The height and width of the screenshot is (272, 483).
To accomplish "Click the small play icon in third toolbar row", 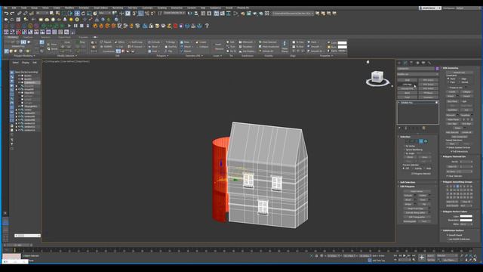I will tap(69, 26).
